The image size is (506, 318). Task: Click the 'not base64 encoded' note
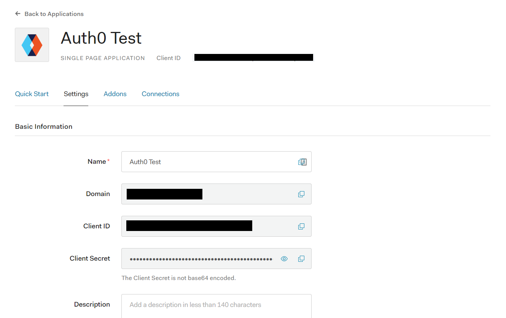click(x=179, y=278)
